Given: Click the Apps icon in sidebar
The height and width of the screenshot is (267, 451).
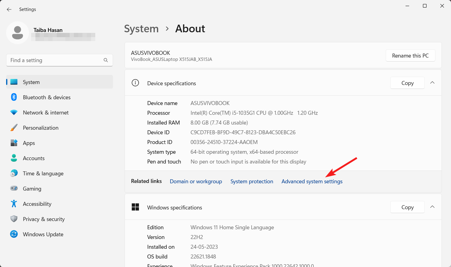Looking at the screenshot, I should coord(14,143).
